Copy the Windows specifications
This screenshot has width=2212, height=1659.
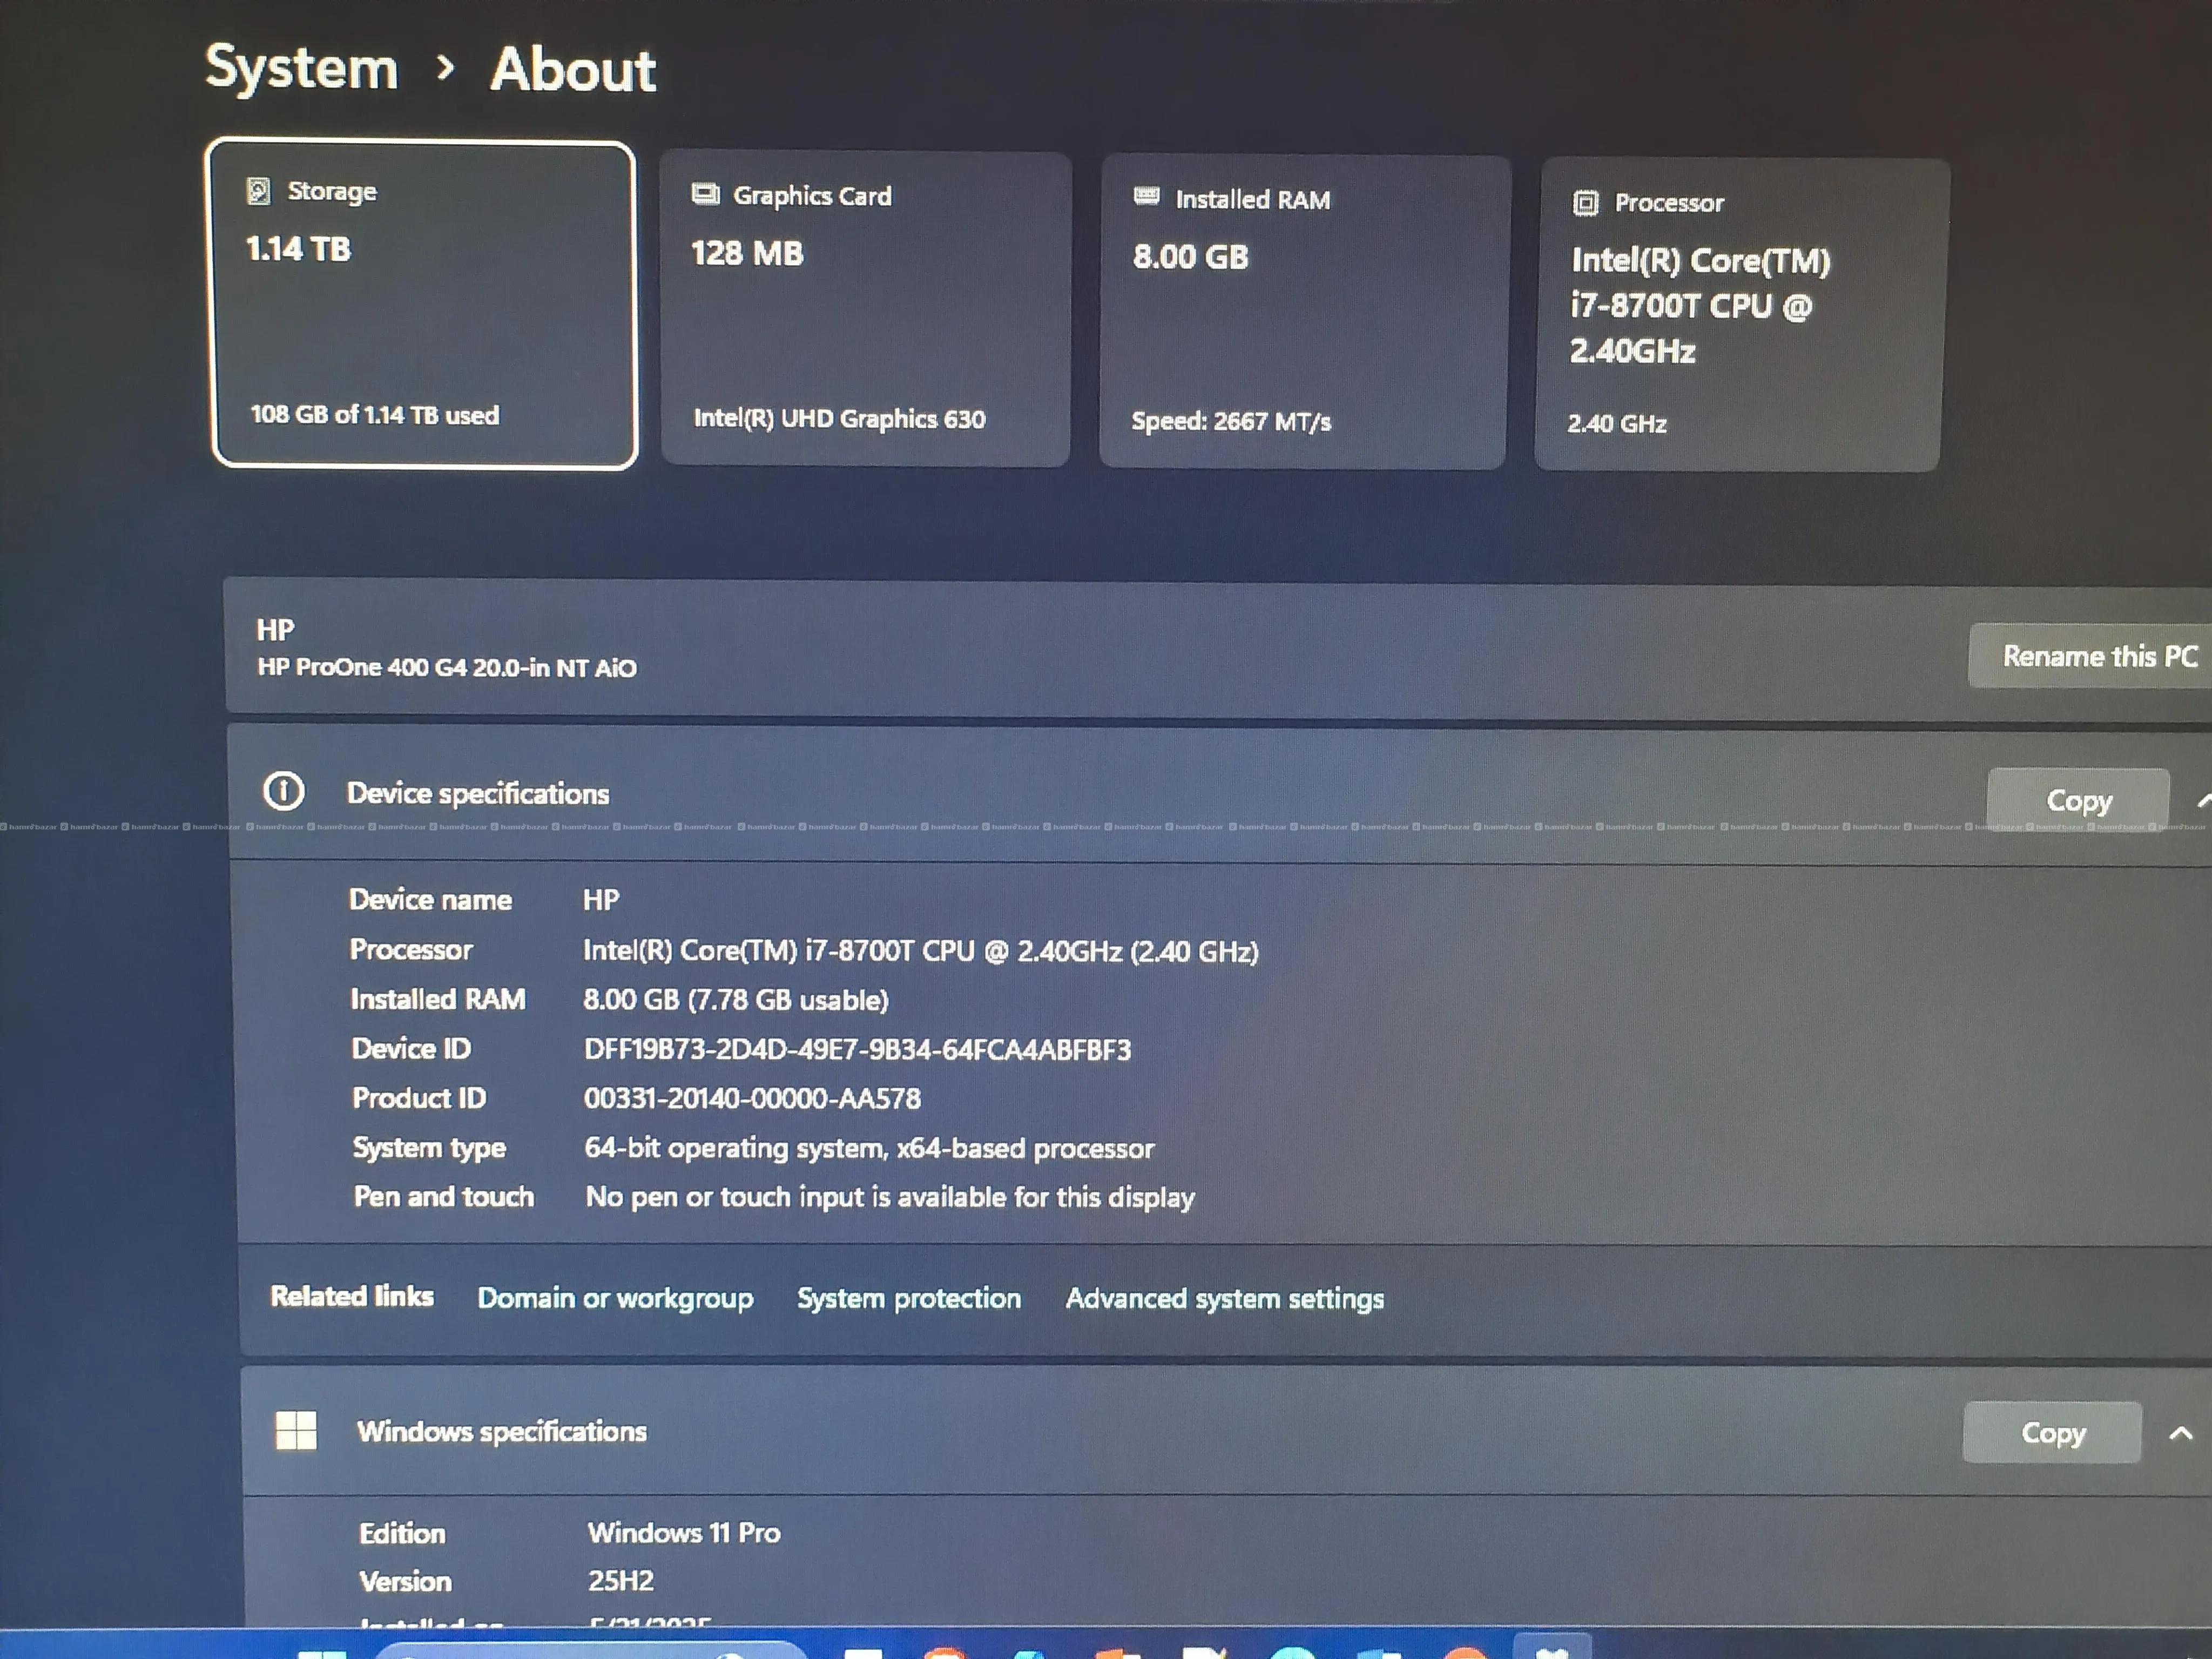(2053, 1432)
